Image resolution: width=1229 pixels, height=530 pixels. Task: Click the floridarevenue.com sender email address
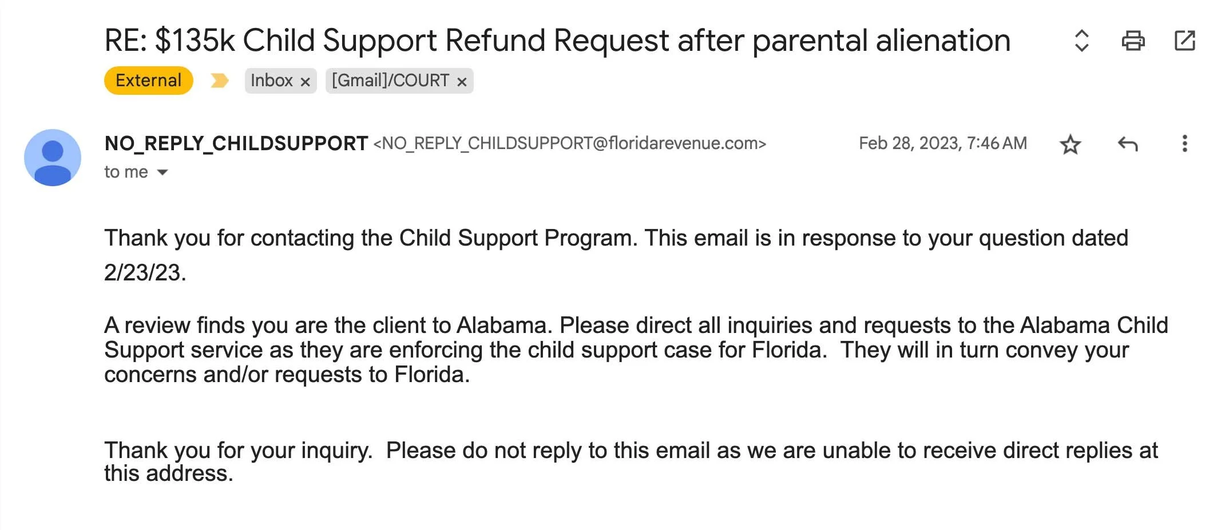pyautogui.click(x=570, y=143)
